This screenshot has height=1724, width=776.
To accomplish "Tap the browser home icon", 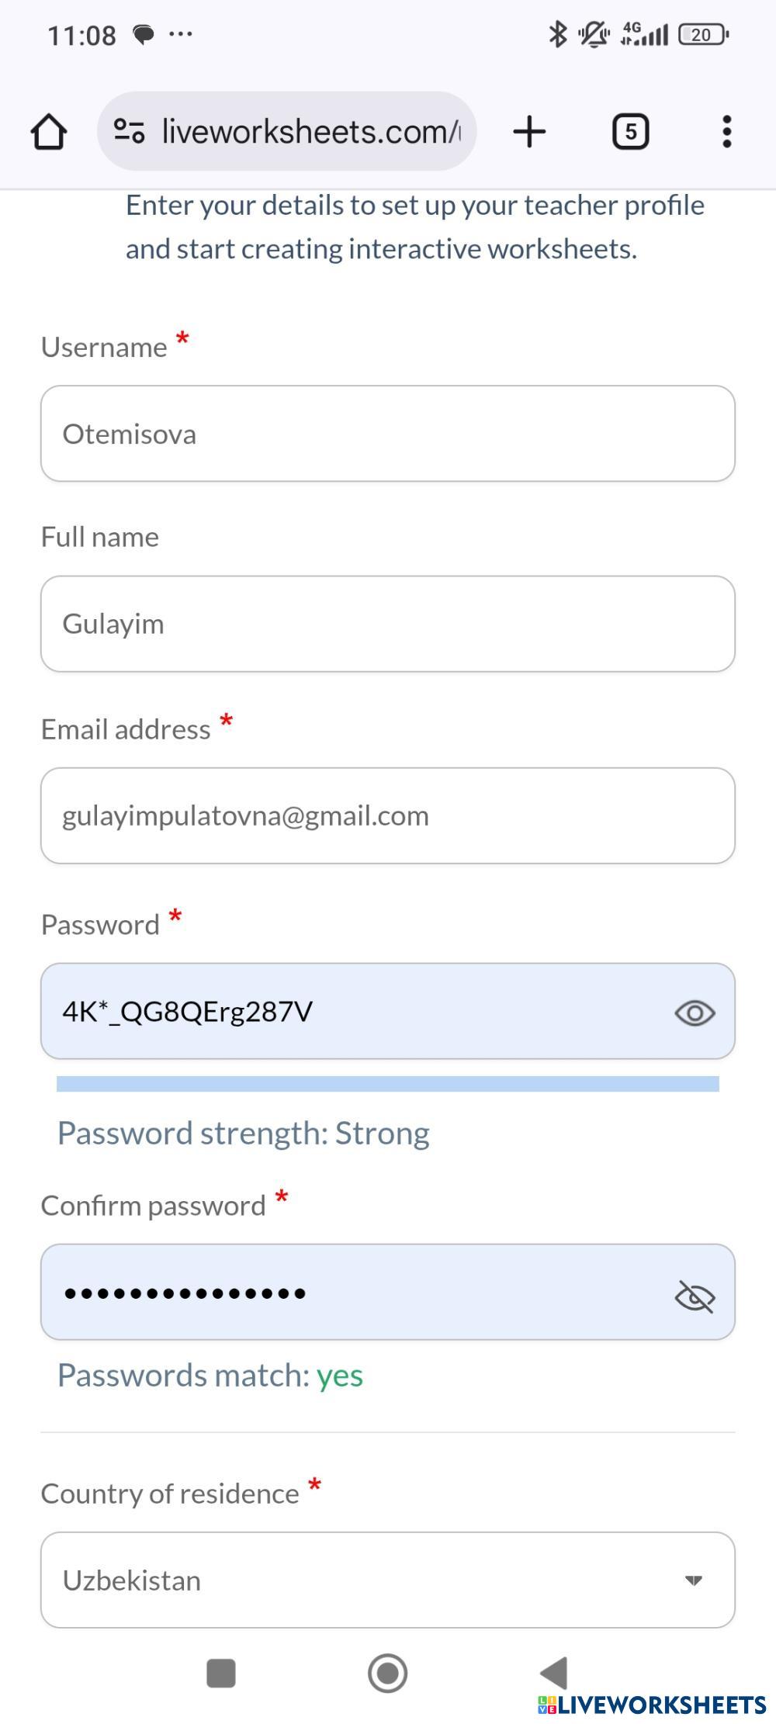I will [x=49, y=131].
